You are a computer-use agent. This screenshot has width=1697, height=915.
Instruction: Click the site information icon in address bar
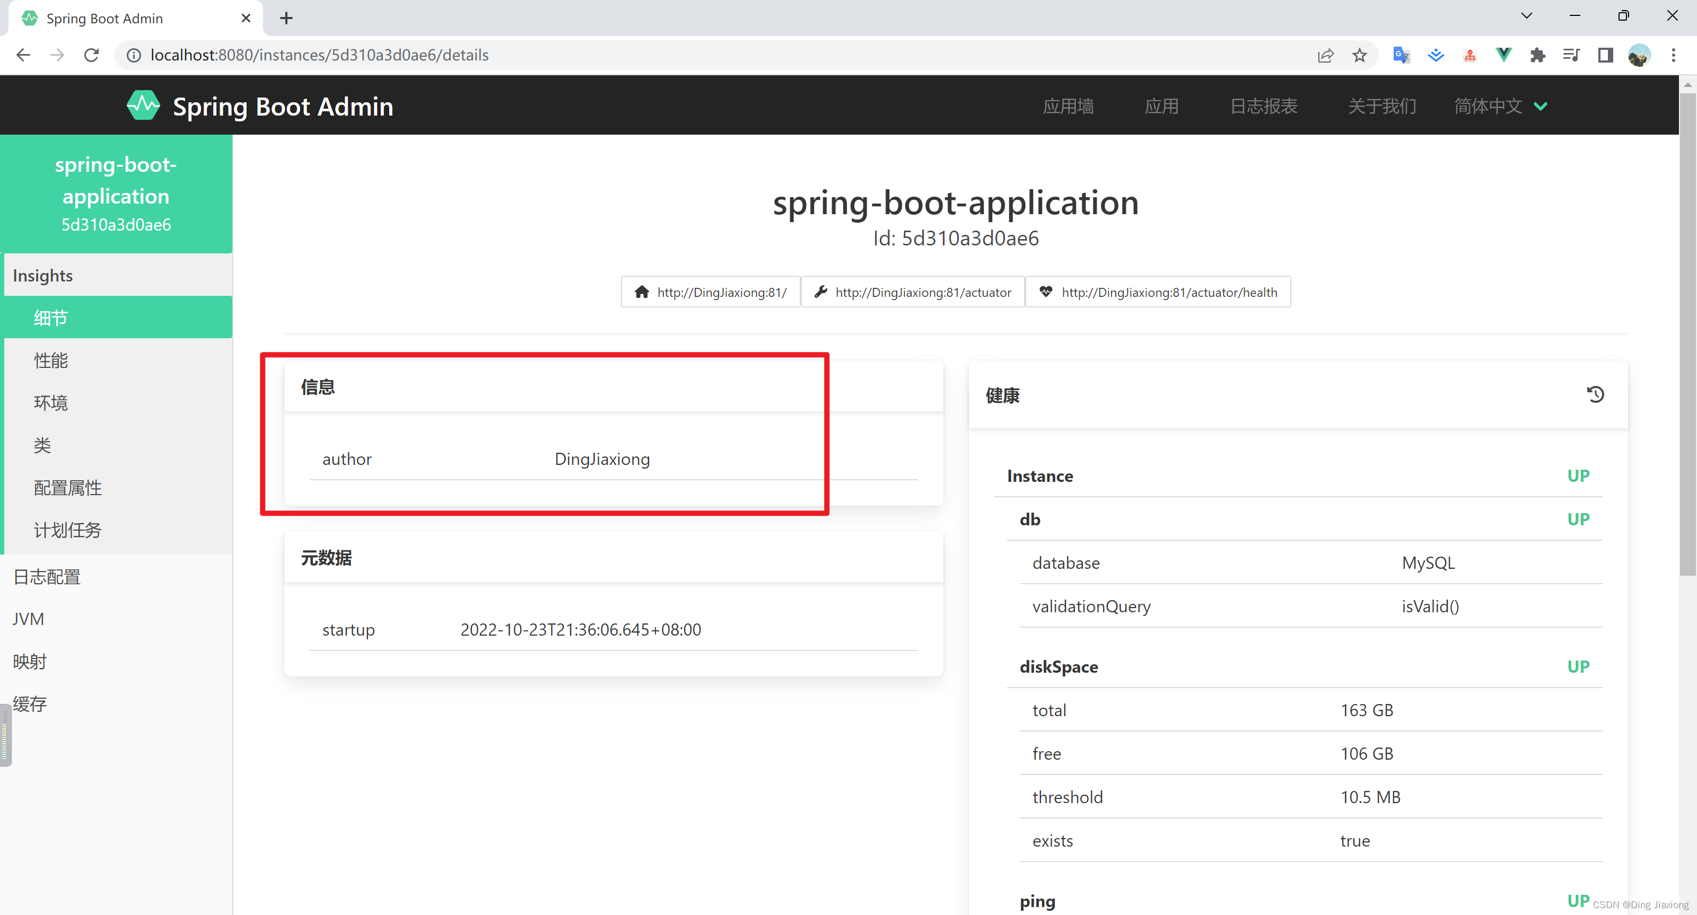coord(134,55)
